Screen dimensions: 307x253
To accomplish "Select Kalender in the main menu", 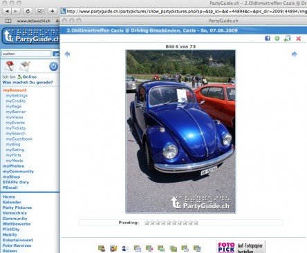I will click(12, 202).
